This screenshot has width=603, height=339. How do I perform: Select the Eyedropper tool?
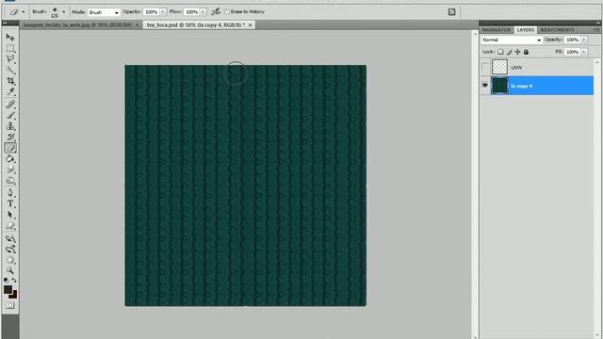click(10, 92)
